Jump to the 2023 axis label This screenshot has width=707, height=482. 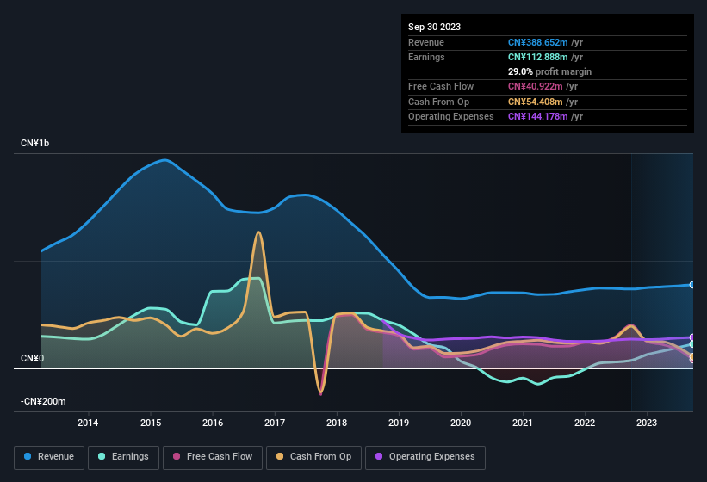pos(647,423)
